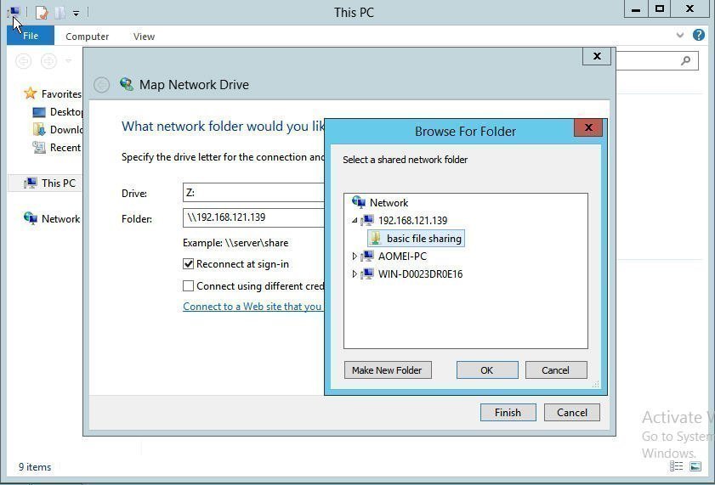Click the back arrow in Map Network Drive
715x485 pixels.
click(101, 85)
